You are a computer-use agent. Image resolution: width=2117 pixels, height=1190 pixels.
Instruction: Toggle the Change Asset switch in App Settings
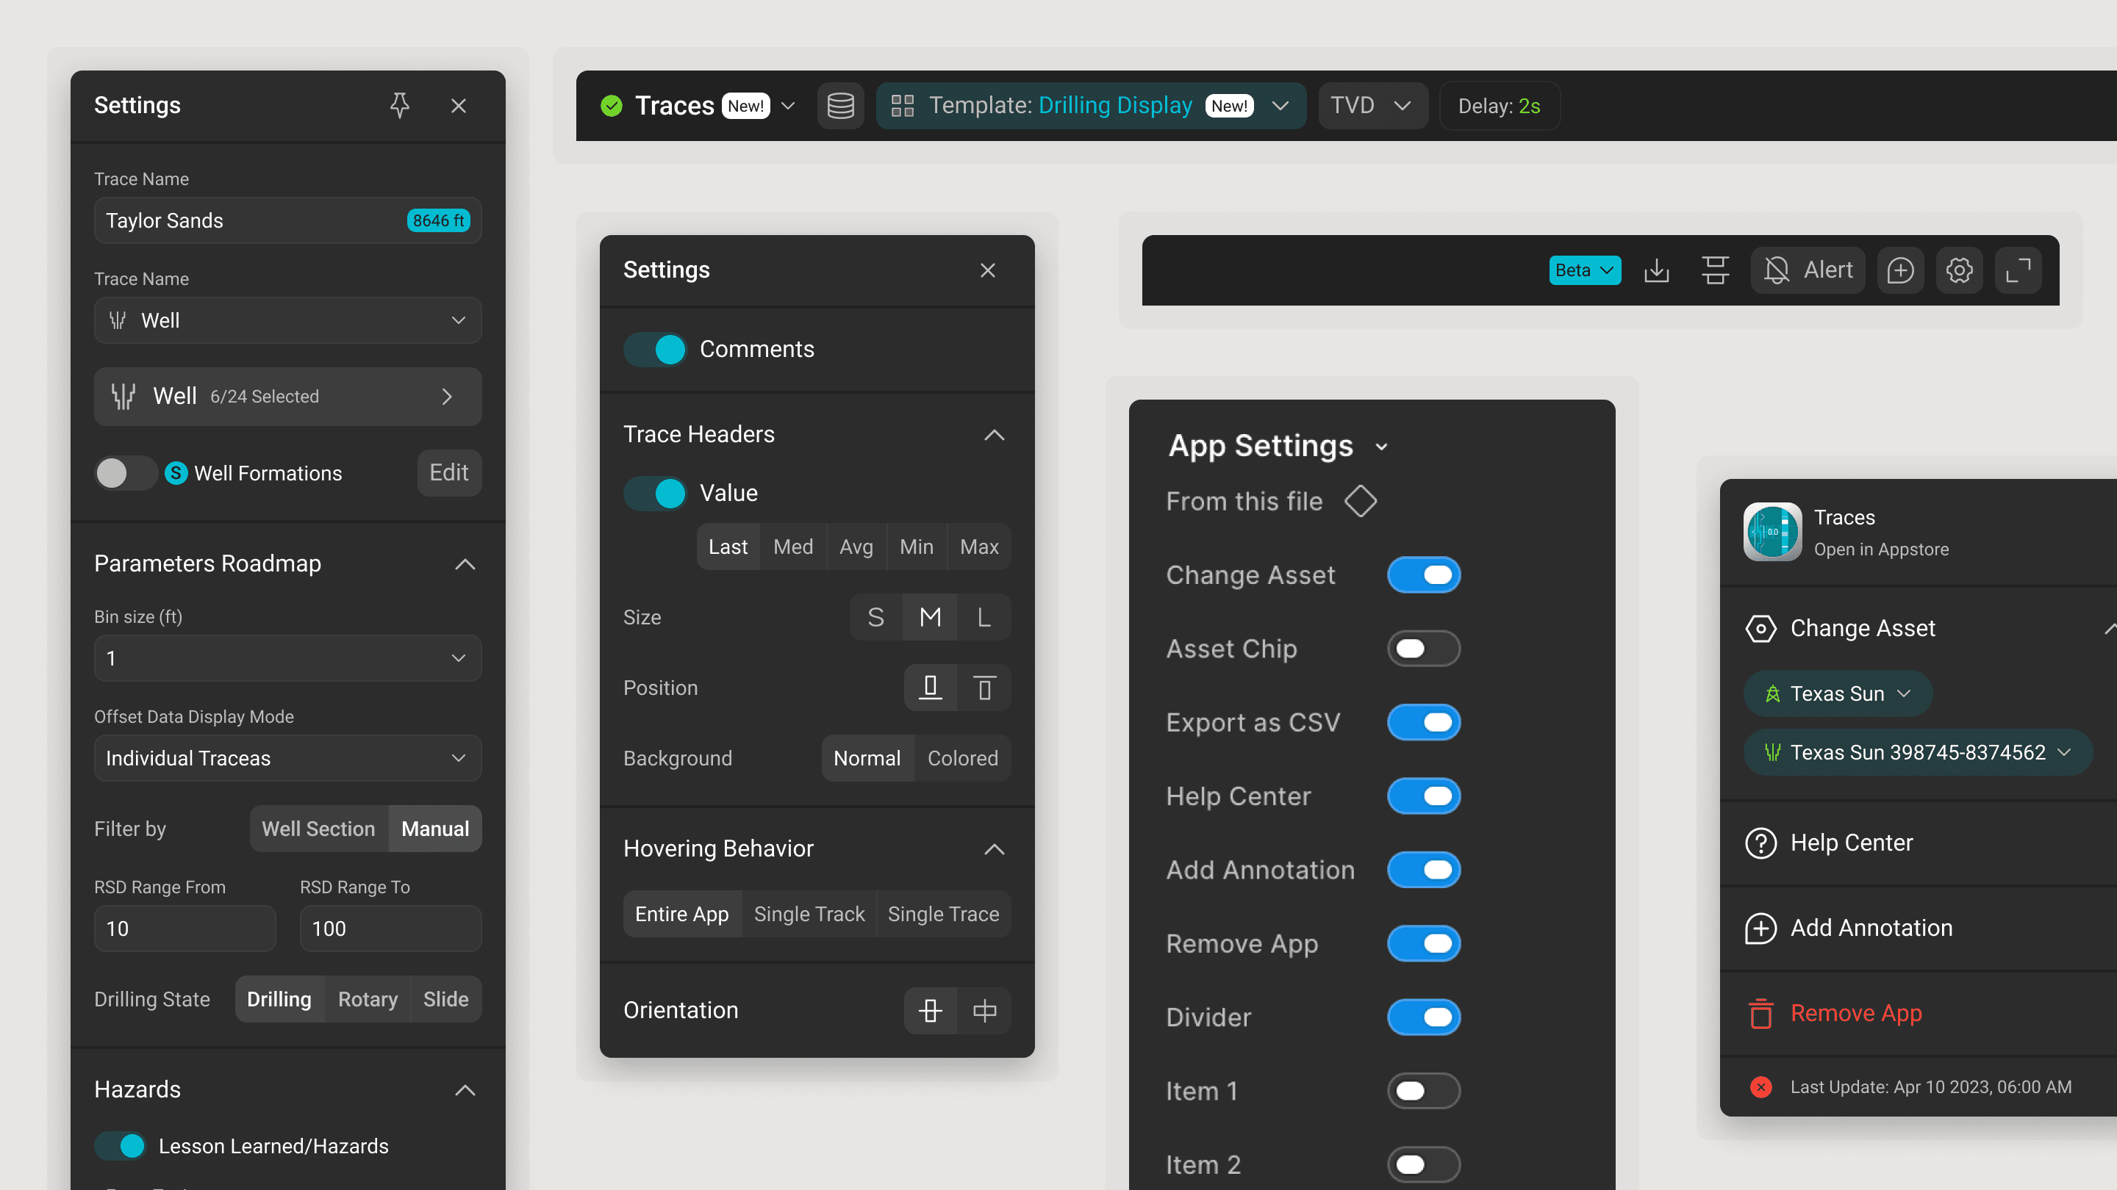pos(1423,575)
